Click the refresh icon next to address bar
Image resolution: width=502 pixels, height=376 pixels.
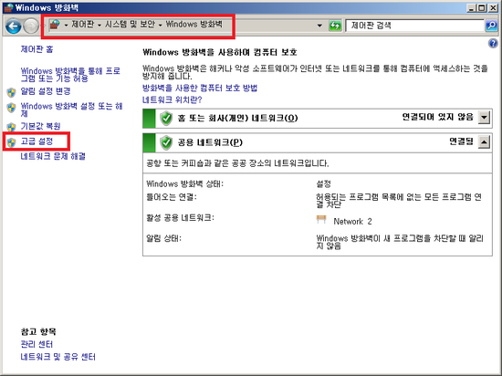tap(335, 26)
